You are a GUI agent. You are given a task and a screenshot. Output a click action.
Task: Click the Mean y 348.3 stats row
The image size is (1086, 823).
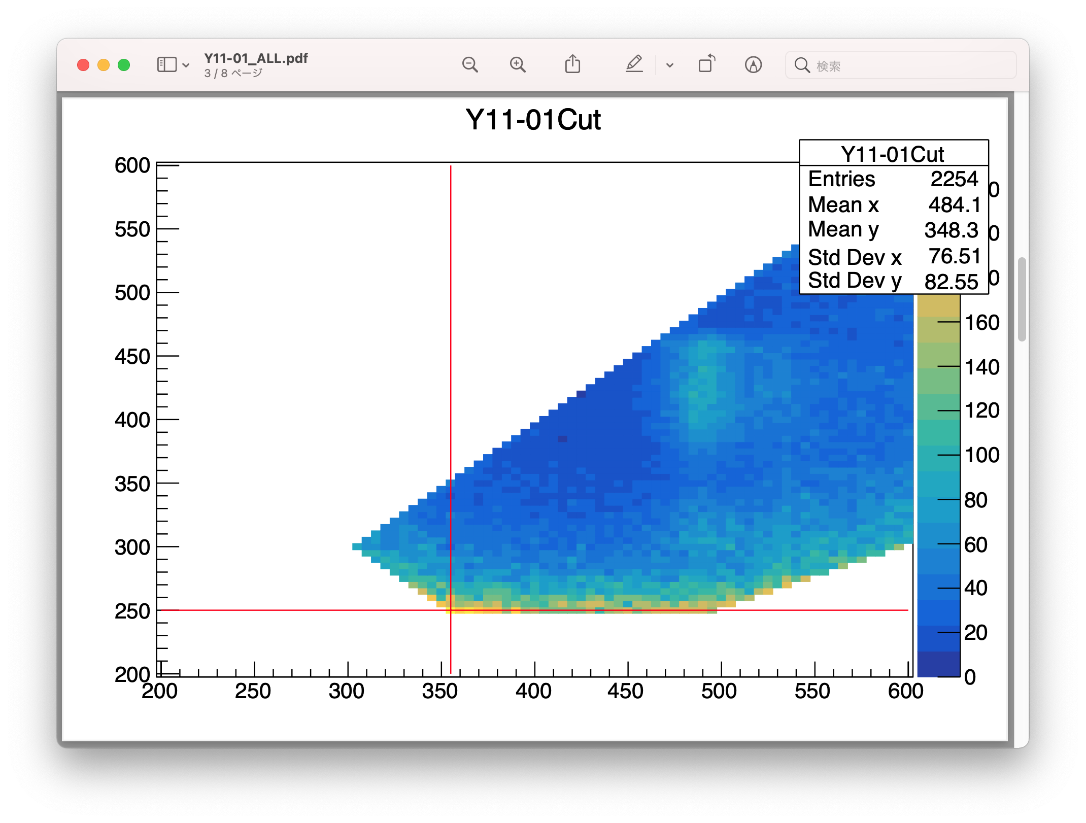893,230
